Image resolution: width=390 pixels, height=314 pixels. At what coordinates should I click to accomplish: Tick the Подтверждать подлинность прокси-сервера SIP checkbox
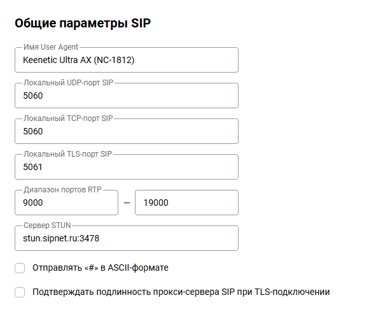pos(20,292)
